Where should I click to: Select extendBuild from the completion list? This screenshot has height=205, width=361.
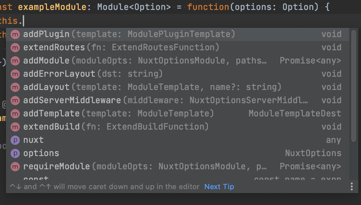pos(52,127)
